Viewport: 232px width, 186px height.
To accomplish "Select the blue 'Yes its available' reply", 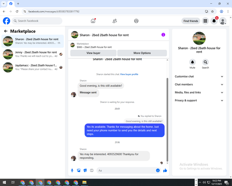I will pos(124,130).
